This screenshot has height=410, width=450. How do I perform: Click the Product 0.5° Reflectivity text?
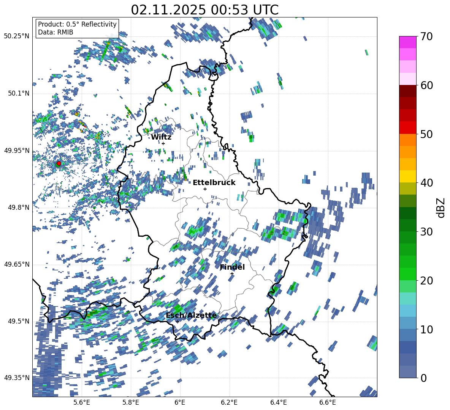[77, 24]
